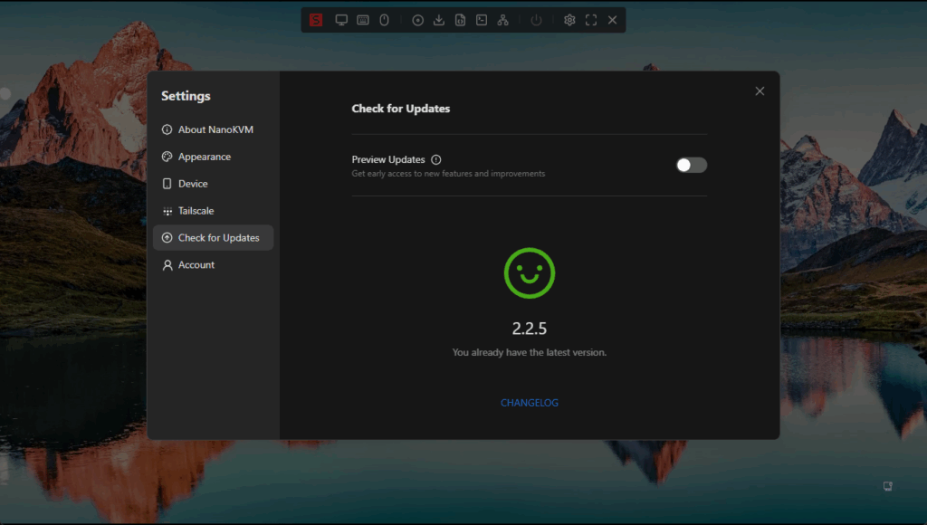Open the About NanoKVM section
This screenshot has height=525, width=927.
pos(214,129)
